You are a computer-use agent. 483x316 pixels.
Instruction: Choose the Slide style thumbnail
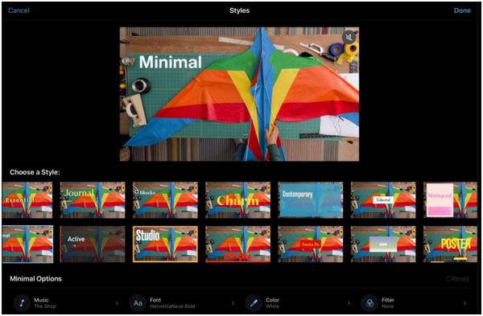pyautogui.click(x=237, y=244)
